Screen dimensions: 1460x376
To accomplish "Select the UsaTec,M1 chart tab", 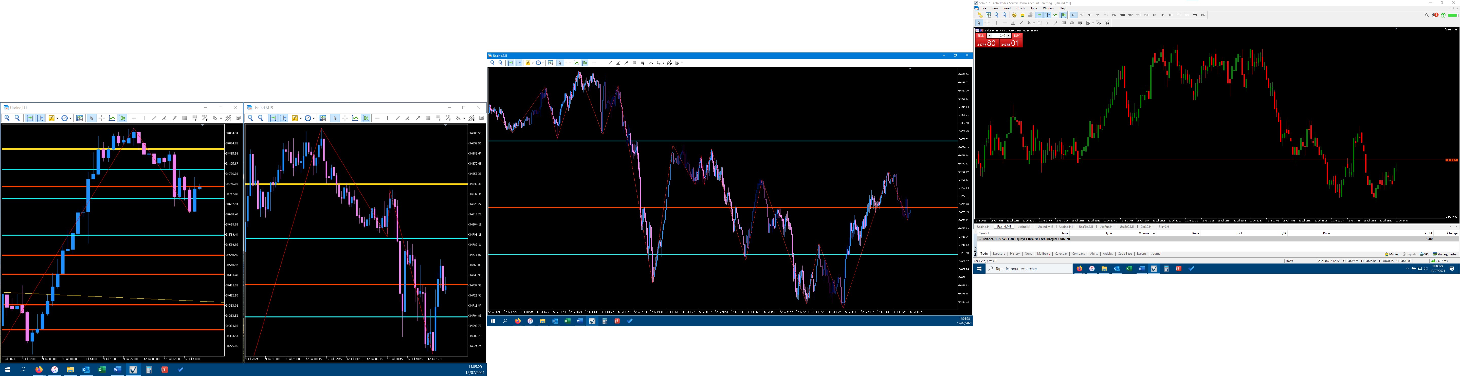I will [x=1085, y=227].
